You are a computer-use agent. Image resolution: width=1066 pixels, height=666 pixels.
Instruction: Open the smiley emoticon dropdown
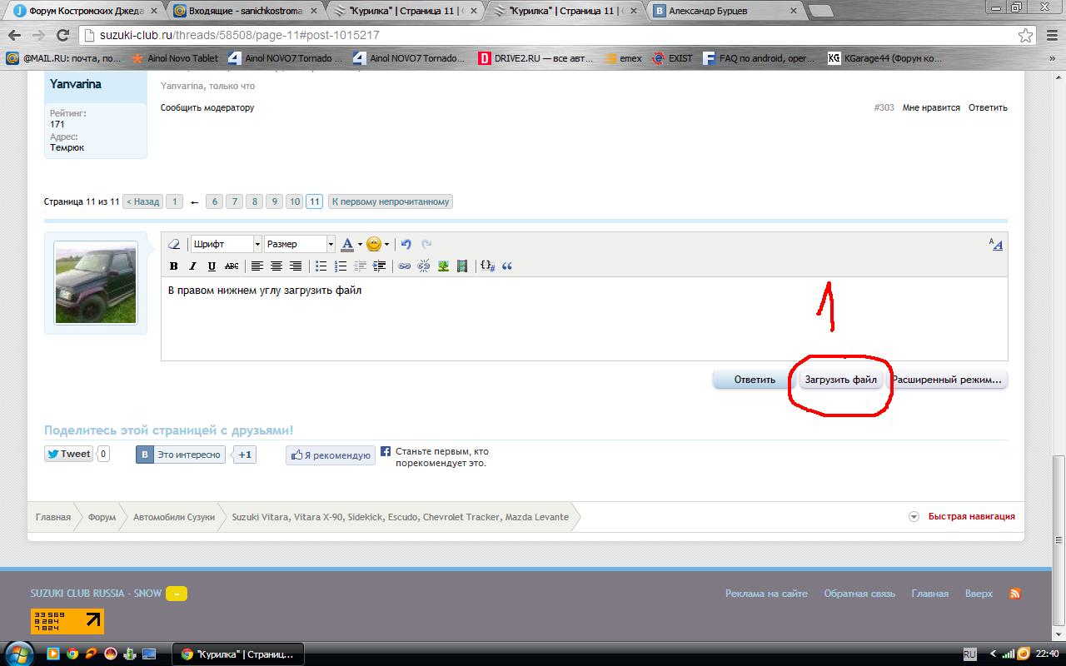coord(377,245)
